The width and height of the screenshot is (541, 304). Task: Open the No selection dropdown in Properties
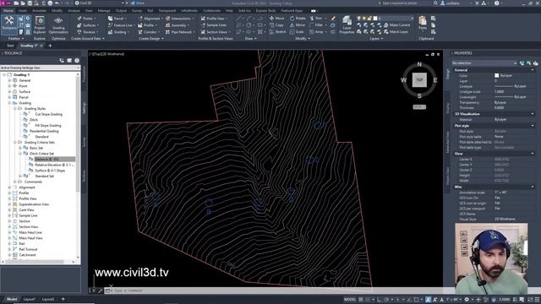point(484,63)
